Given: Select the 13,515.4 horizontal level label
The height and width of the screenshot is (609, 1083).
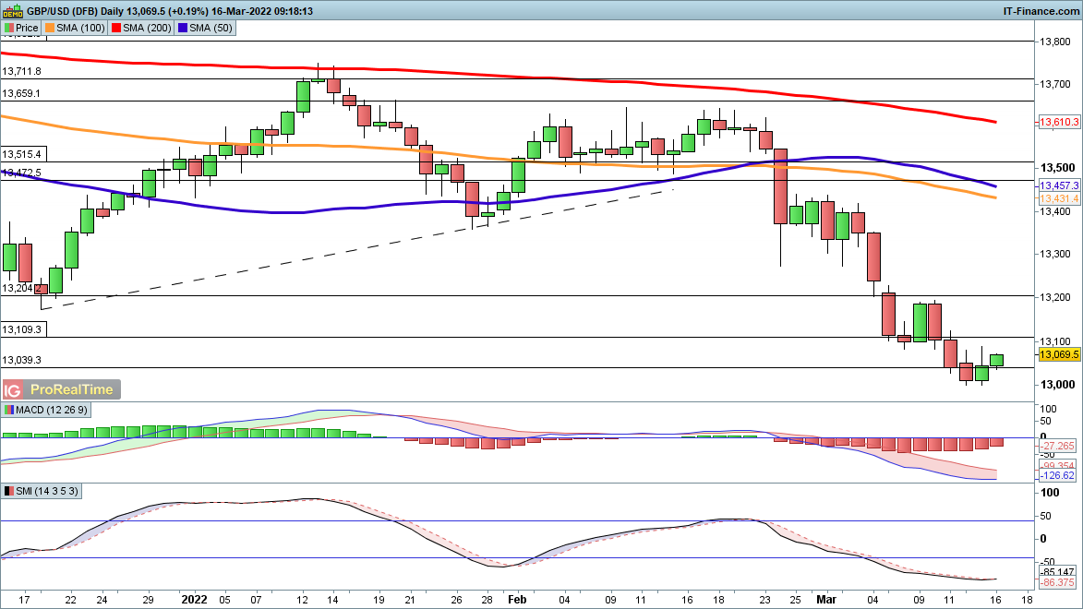Looking at the screenshot, I should (x=21, y=155).
